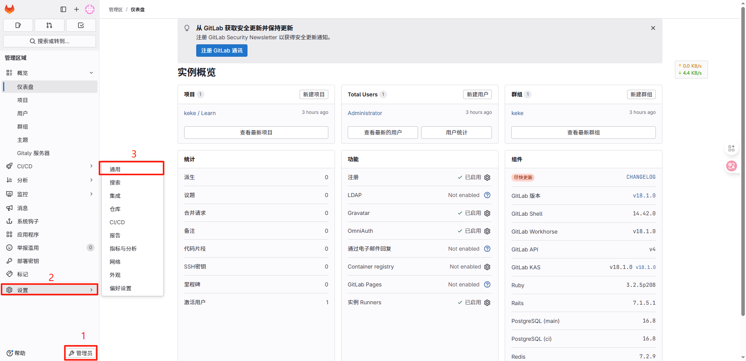The height and width of the screenshot is (361, 746).
Task: Toggle the sidebar collapse icon
Action: (x=63, y=9)
